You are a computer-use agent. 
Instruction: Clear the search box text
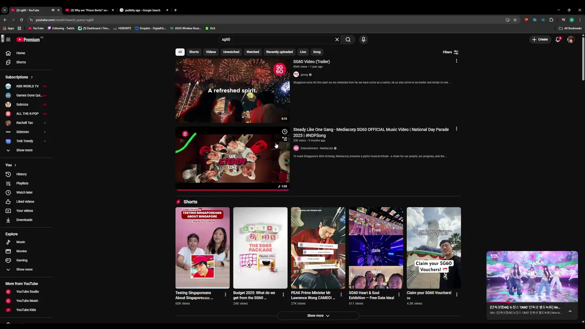pos(337,39)
